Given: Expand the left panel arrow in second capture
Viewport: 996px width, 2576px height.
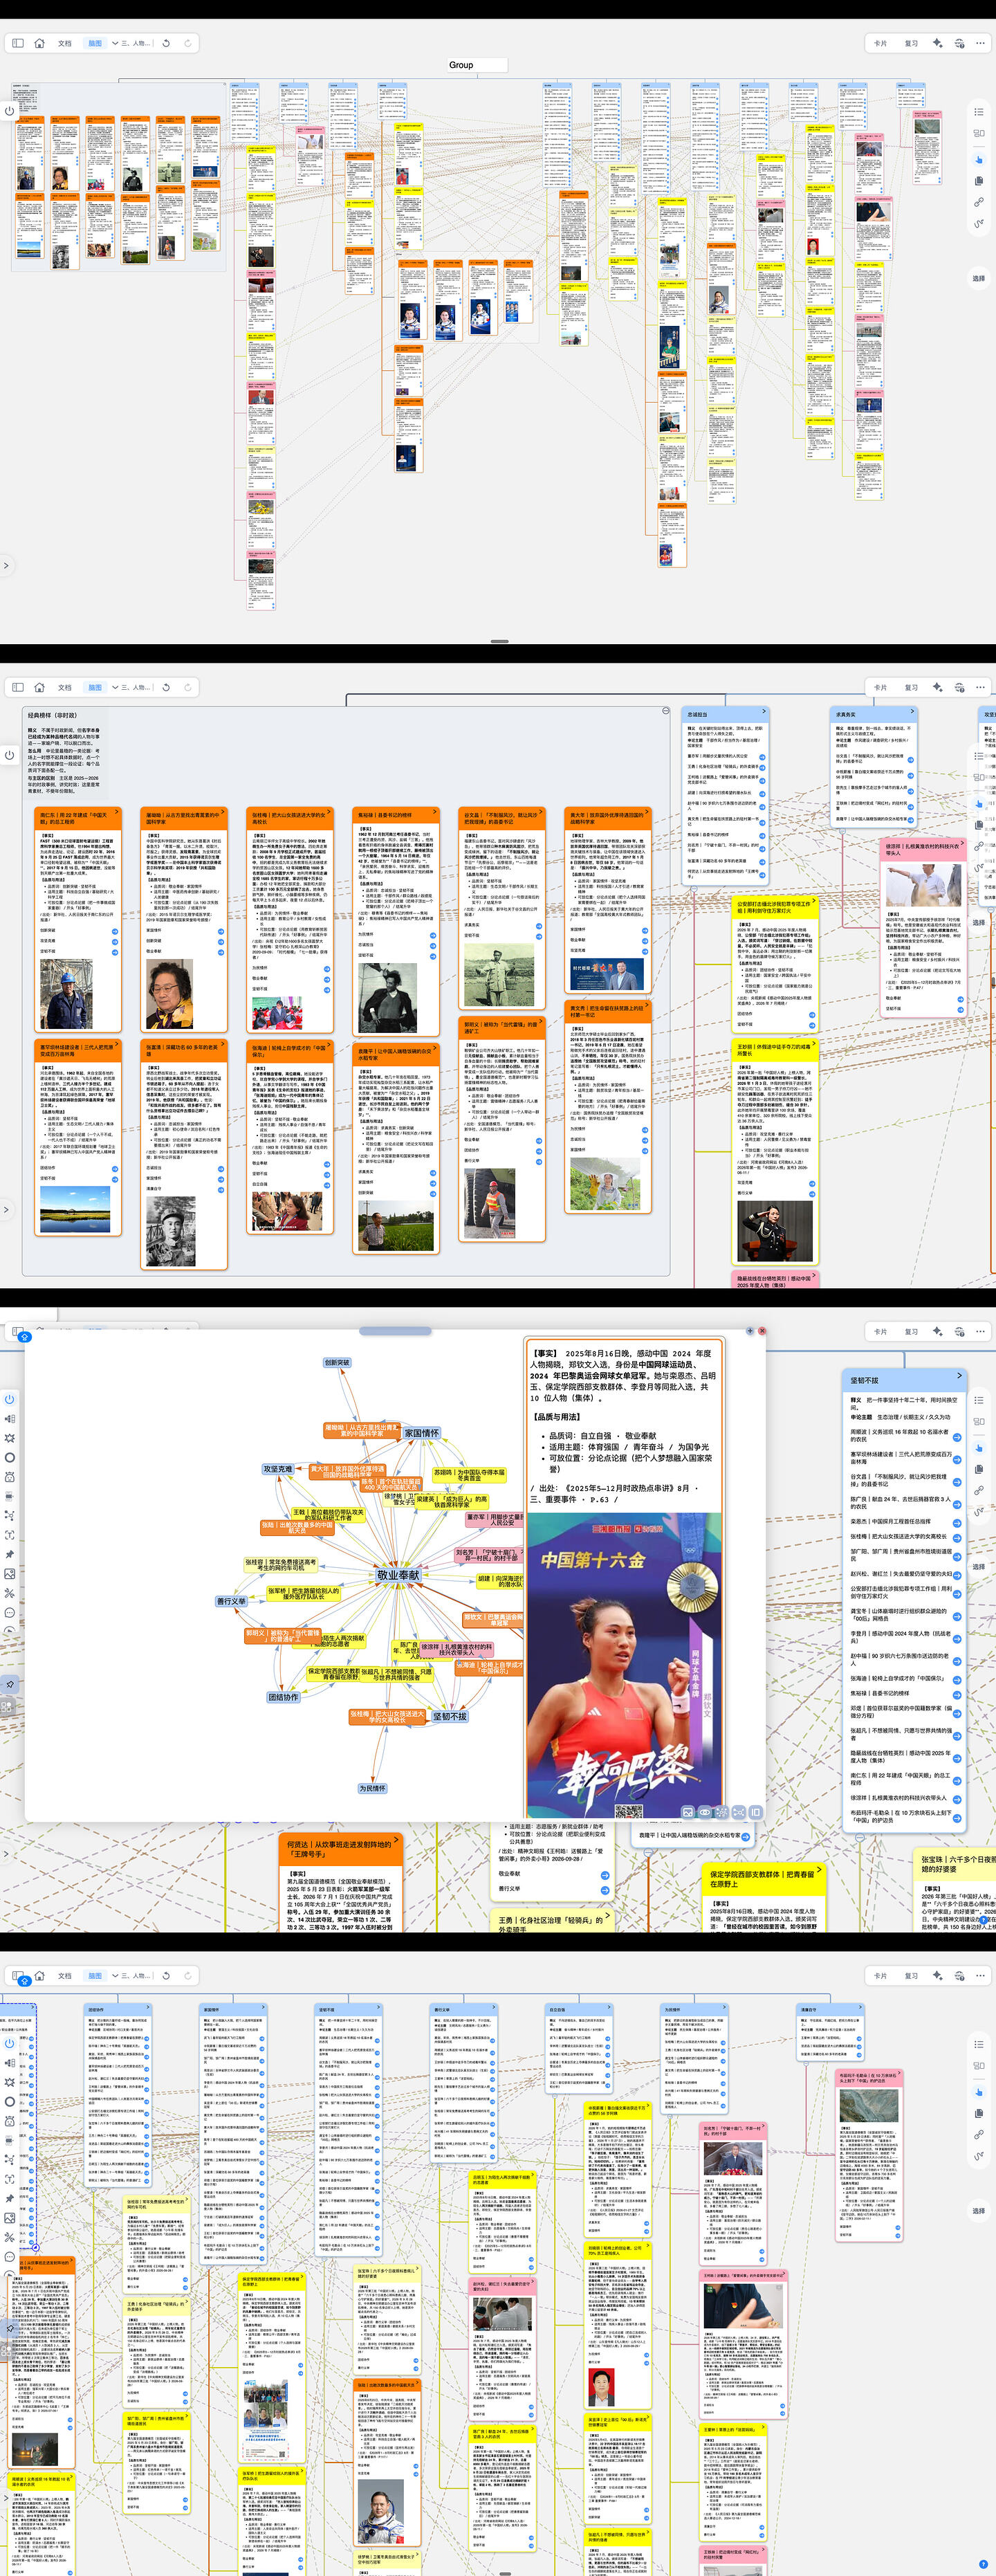Looking at the screenshot, I should pyautogui.click(x=6, y=1210).
